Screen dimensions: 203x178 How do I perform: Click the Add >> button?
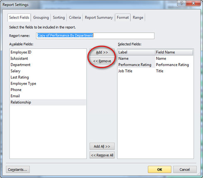coord(102,52)
